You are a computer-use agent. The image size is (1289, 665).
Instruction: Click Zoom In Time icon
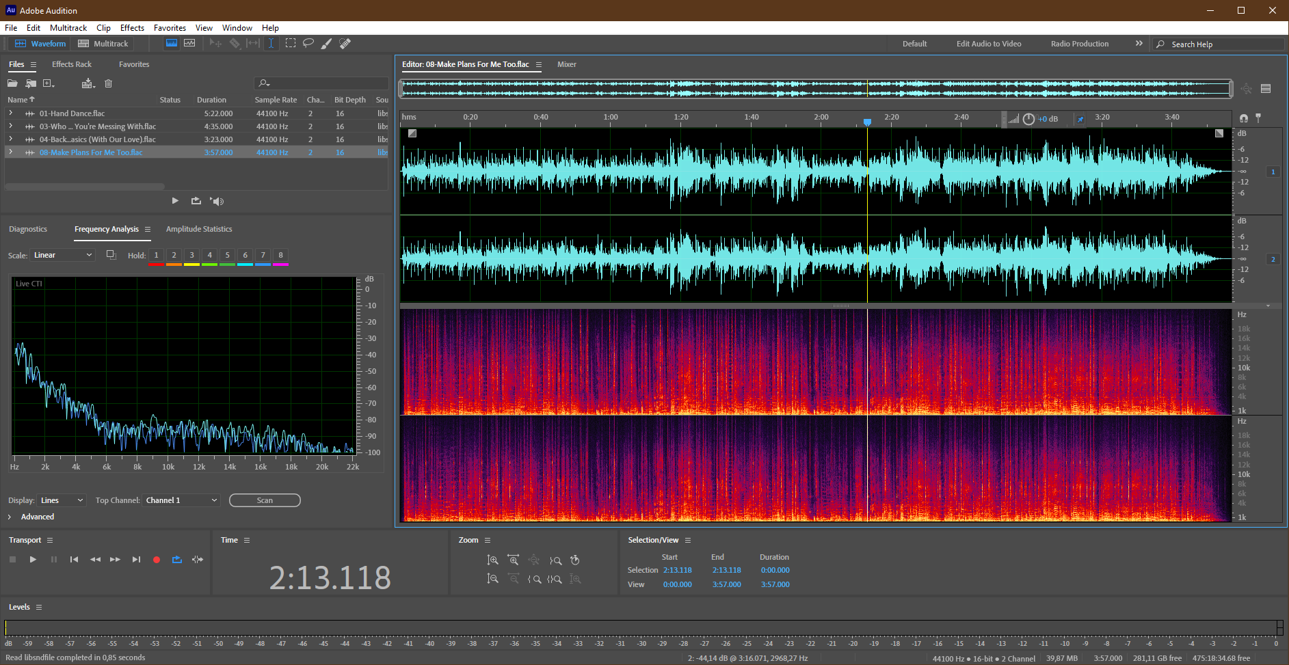click(x=513, y=560)
